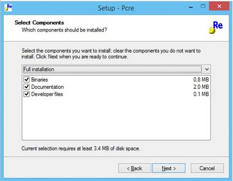Select the Developer files component label
233x181 pixels.
(x=47, y=94)
